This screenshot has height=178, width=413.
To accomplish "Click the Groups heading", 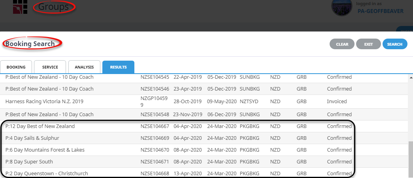I will click(x=53, y=7).
